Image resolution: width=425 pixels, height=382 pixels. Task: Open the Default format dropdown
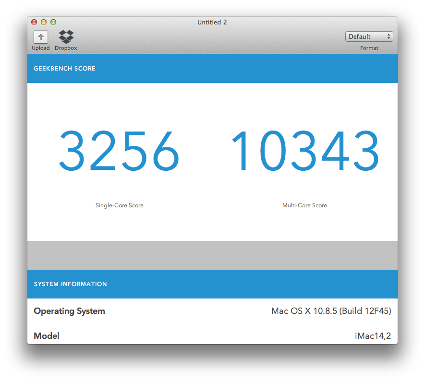click(x=369, y=36)
